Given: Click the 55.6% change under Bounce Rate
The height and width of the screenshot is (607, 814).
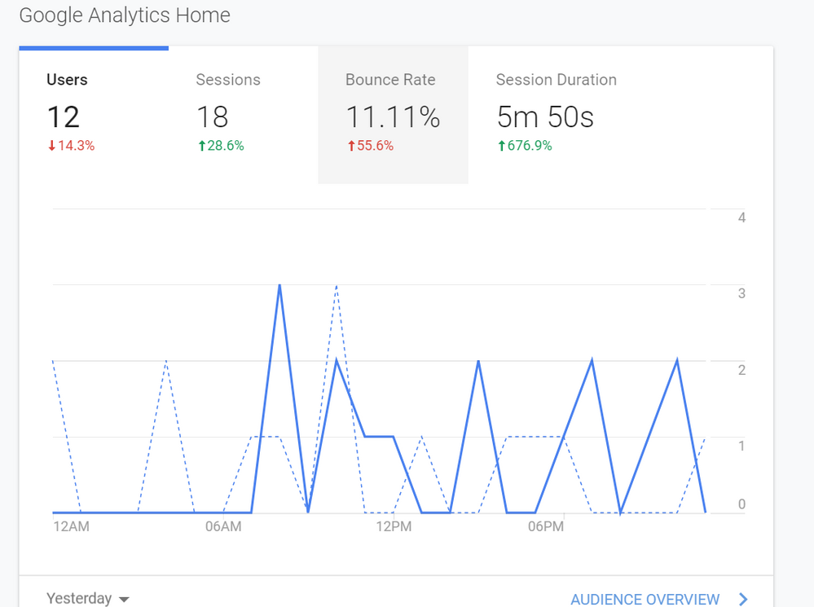Looking at the screenshot, I should coord(370,145).
